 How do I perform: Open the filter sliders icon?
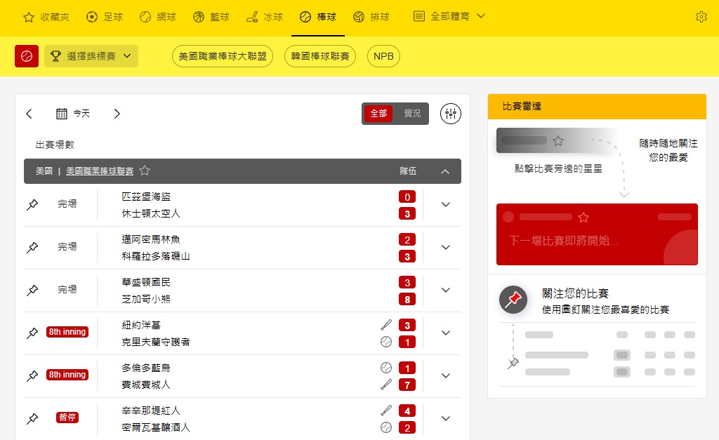pos(451,113)
